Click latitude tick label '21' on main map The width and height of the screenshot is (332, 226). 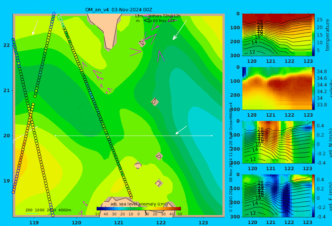pos(7,90)
